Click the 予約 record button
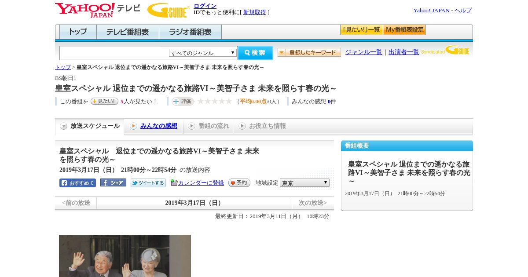528x277 pixels. click(239, 182)
